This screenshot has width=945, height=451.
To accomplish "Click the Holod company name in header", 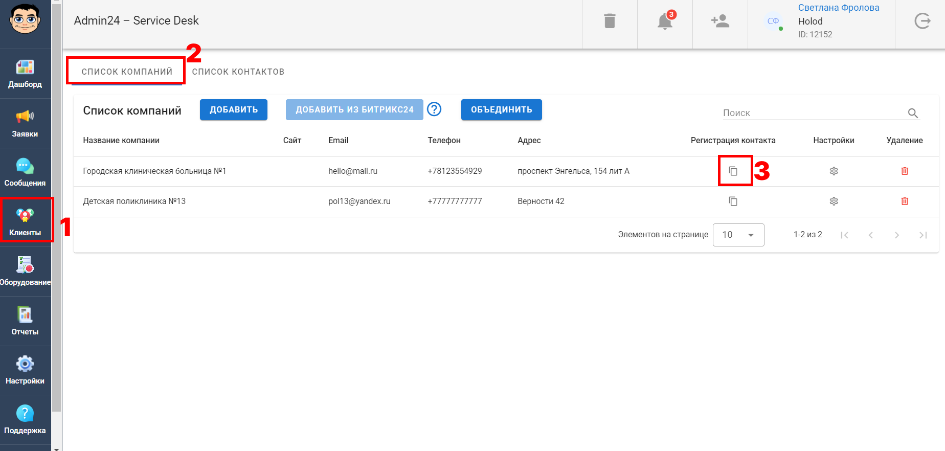I will tap(811, 21).
